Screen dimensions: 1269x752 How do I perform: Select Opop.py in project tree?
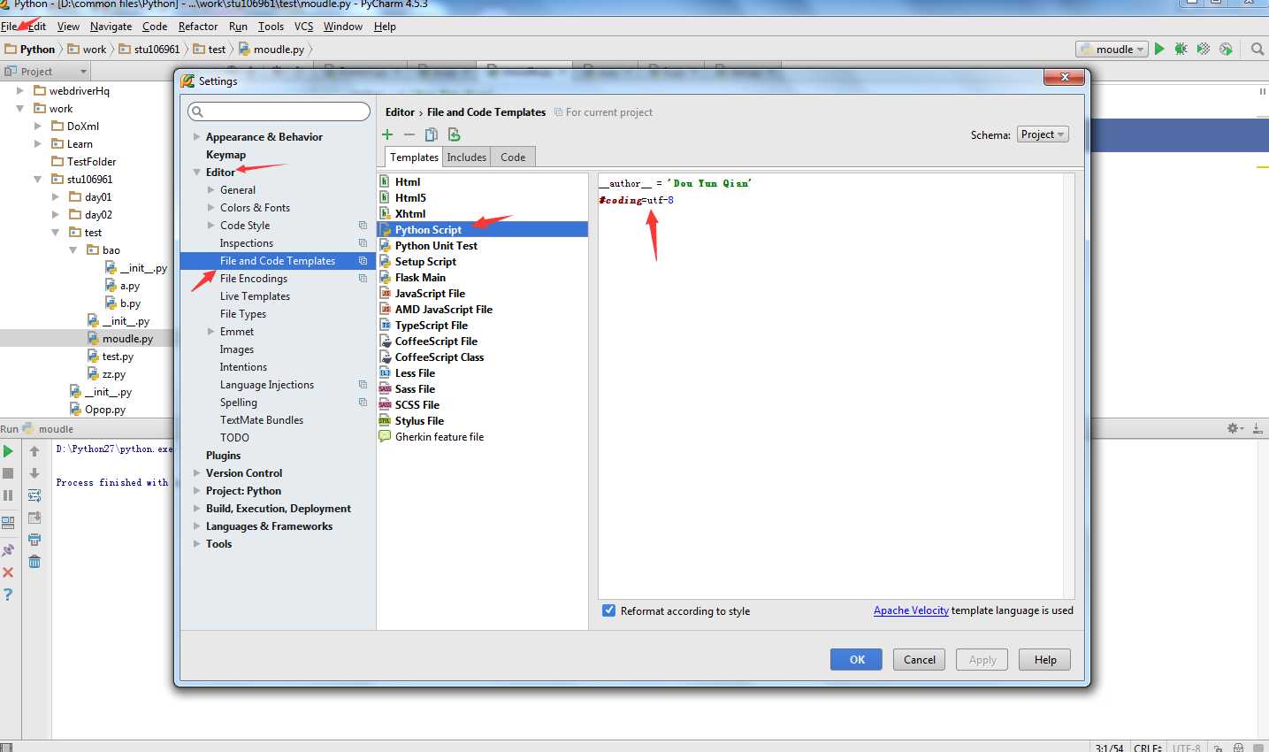coord(105,409)
